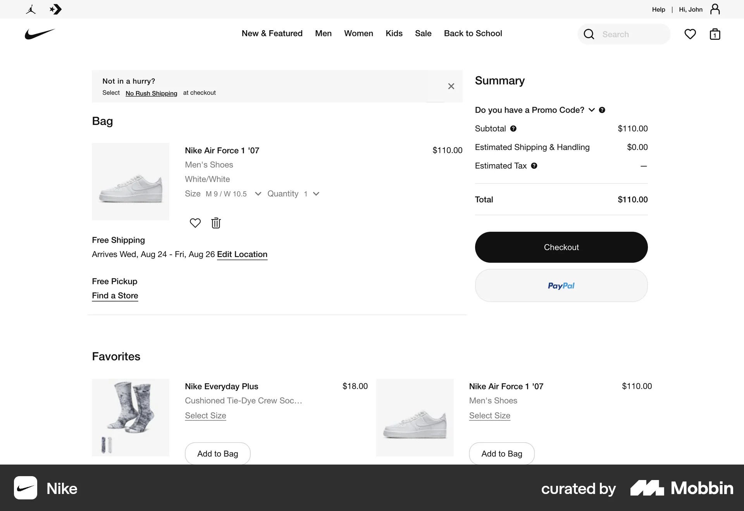The image size is (744, 511).
Task: Open the Nike homepage via the swoosh logo
Action: click(x=39, y=34)
